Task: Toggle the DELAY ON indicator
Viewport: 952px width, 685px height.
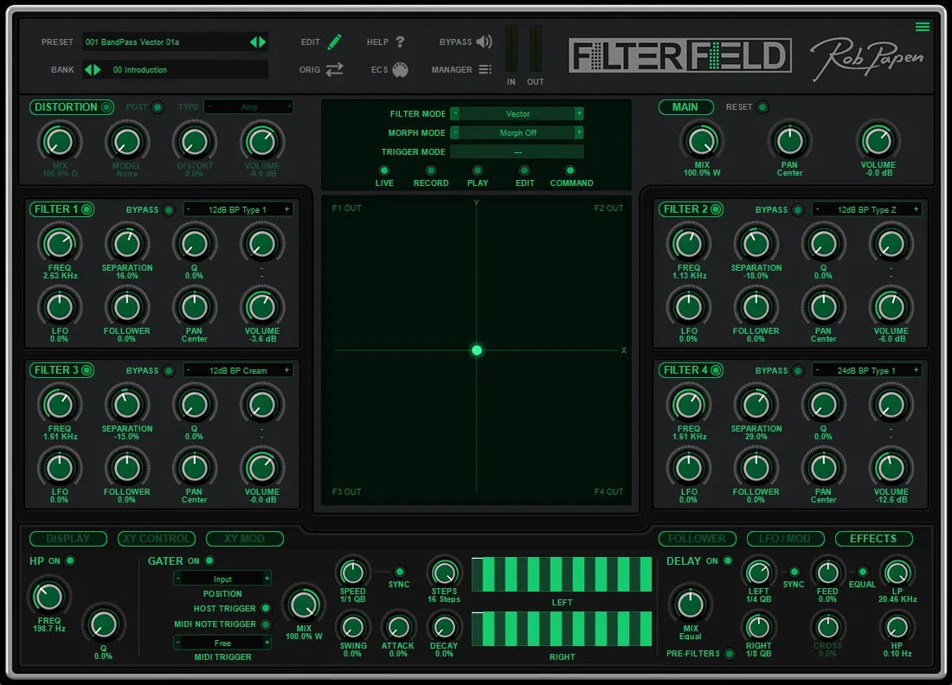Action: pos(727,560)
